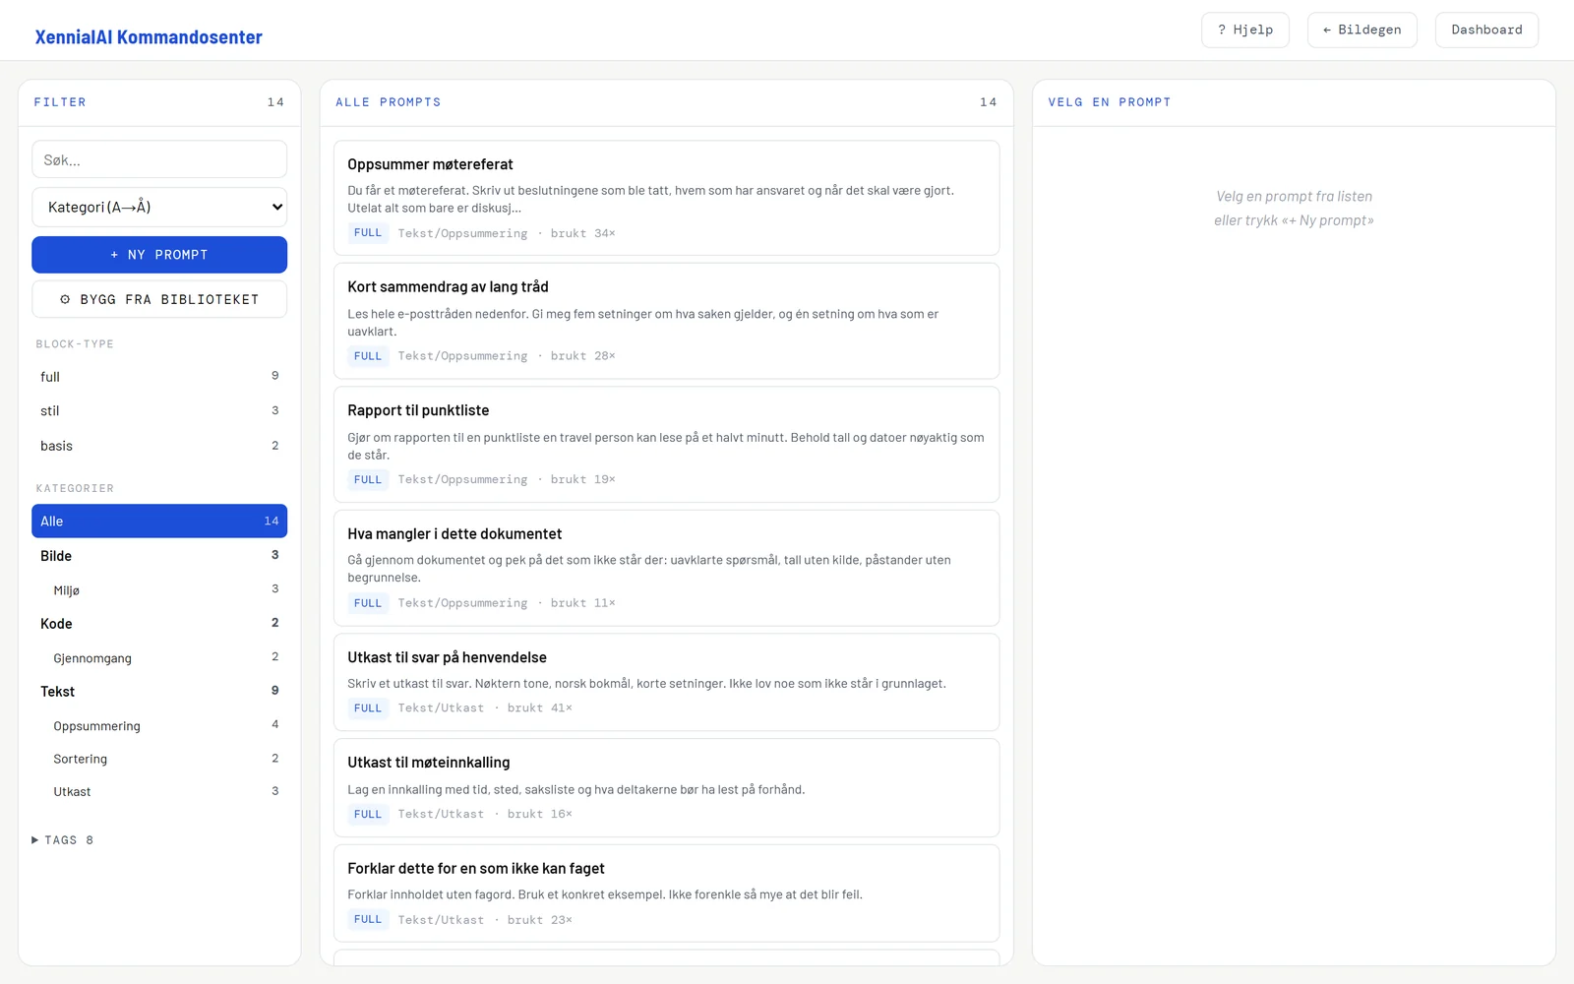This screenshot has width=1574, height=984.
Task: Select the Oppsummering subcategory
Action: click(159, 726)
